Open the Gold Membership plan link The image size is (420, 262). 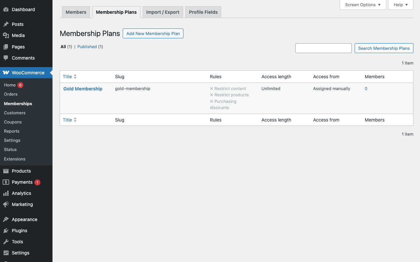(x=83, y=89)
